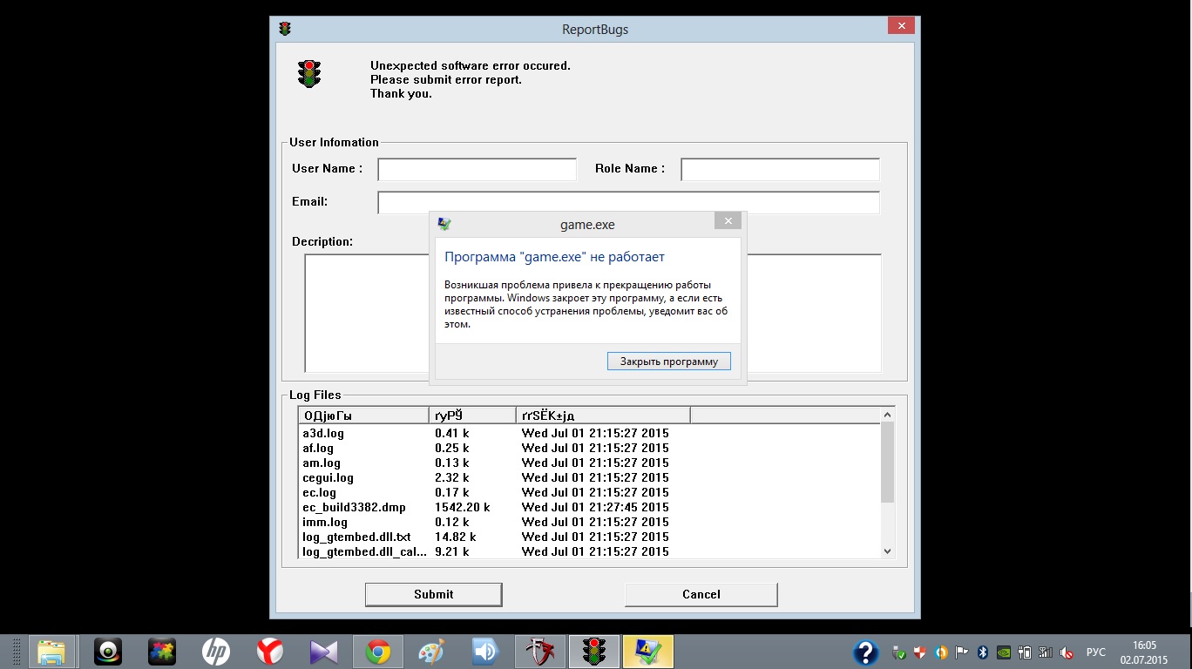Click the 14.82 k size value
Image resolution: width=1192 pixels, height=669 pixels.
455,537
